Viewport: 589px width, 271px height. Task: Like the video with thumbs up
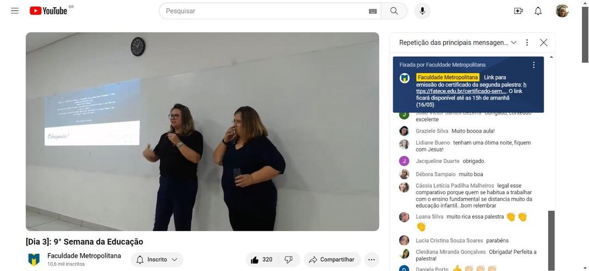click(x=262, y=260)
